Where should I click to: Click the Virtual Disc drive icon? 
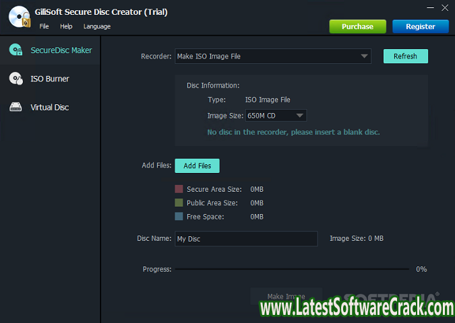pos(16,107)
